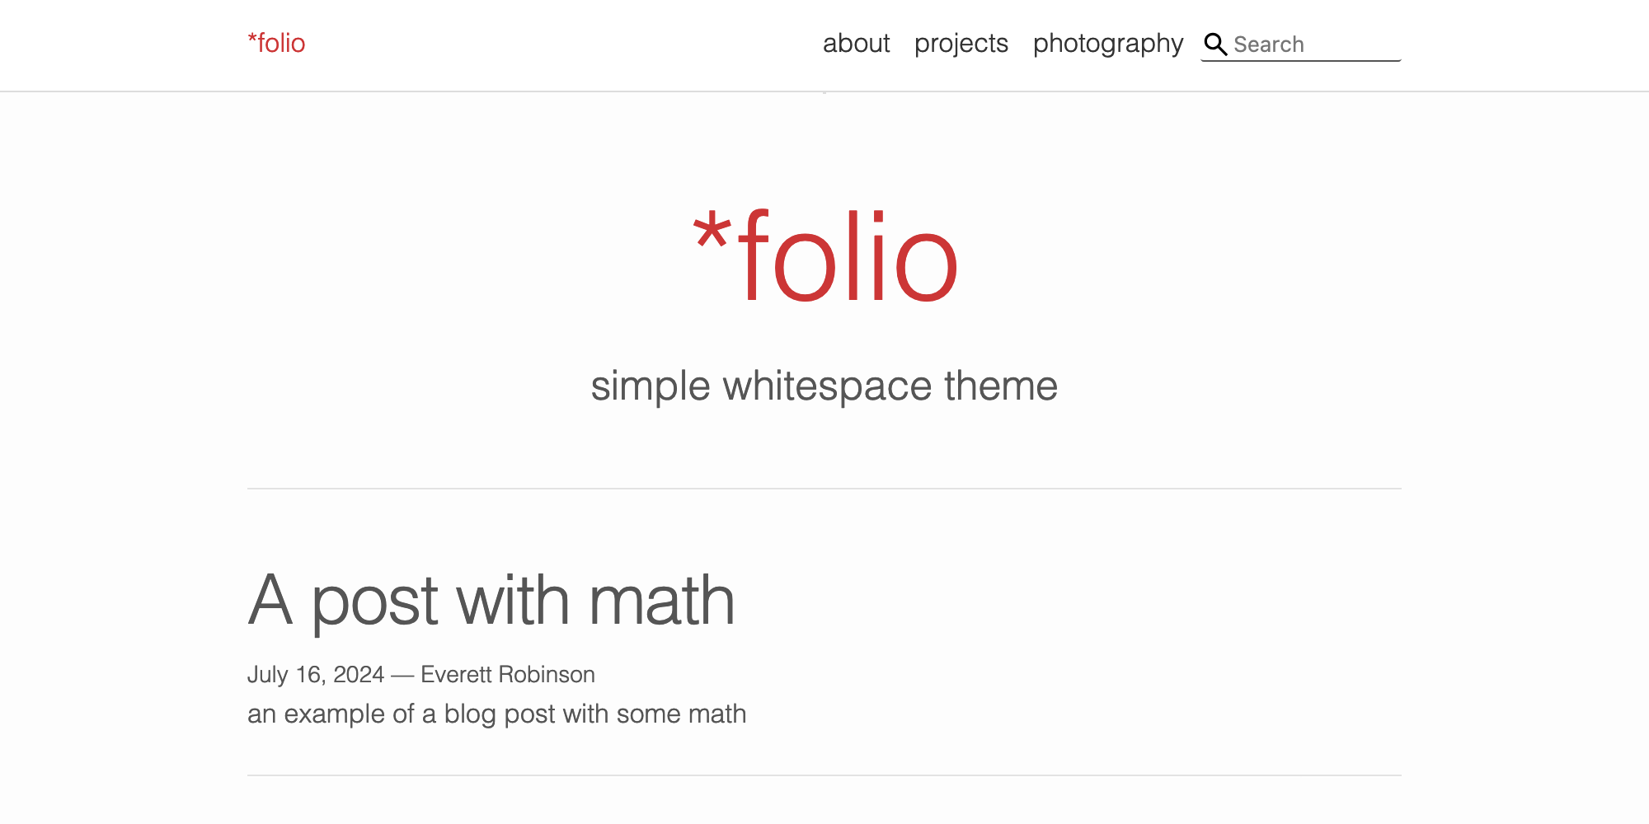Click the header navigation area near "about"

click(x=857, y=43)
